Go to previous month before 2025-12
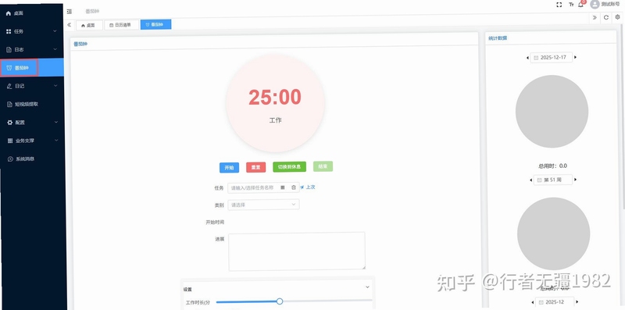The width and height of the screenshot is (625, 310). [532, 302]
